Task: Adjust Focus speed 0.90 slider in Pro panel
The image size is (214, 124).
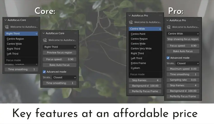Action: [x=183, y=46]
